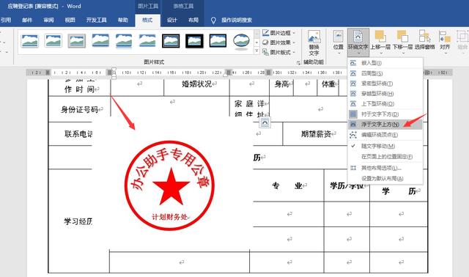Apply the sixth picture style thumbnail
This screenshot has height=277, width=469.
[147, 41]
